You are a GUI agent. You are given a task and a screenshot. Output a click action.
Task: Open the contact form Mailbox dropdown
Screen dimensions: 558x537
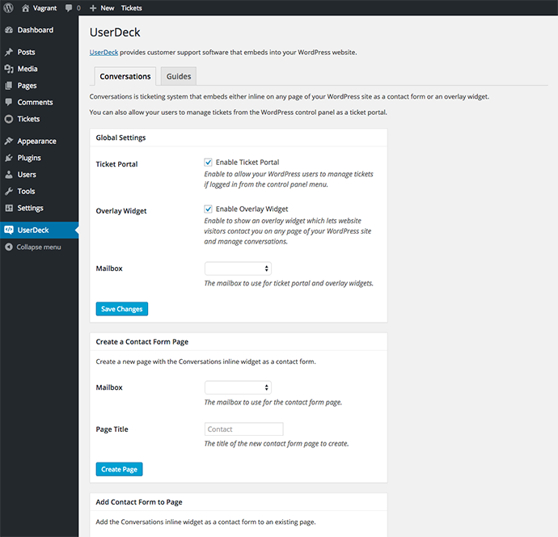(x=238, y=387)
